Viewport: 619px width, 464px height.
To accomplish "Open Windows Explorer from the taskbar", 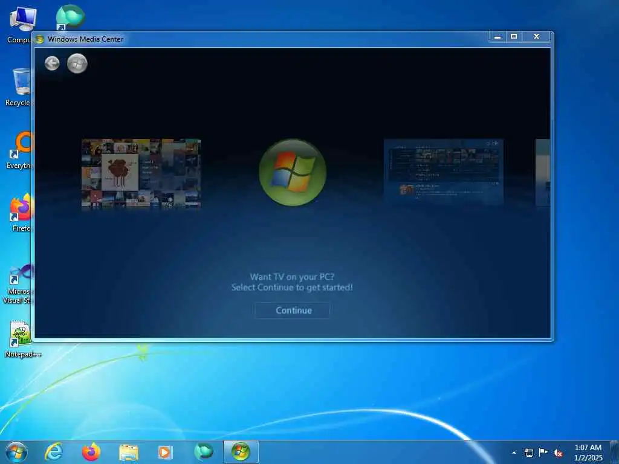I will pos(128,453).
